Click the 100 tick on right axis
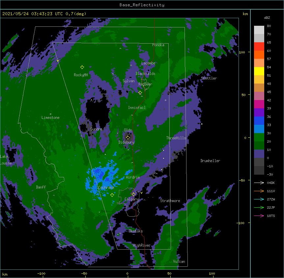Image resolution: width=284 pixels, height=278 pixels. pos(242,52)
